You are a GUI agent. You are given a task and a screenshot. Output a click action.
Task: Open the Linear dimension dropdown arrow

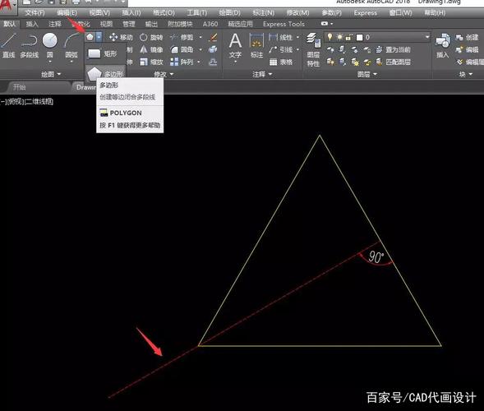pyautogui.click(x=297, y=37)
